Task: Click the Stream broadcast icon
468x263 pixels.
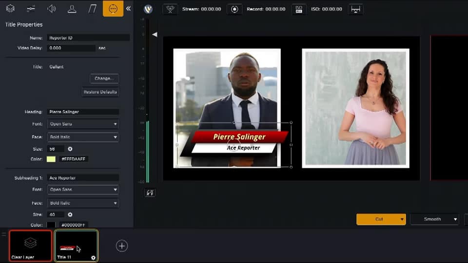Action: (170, 9)
